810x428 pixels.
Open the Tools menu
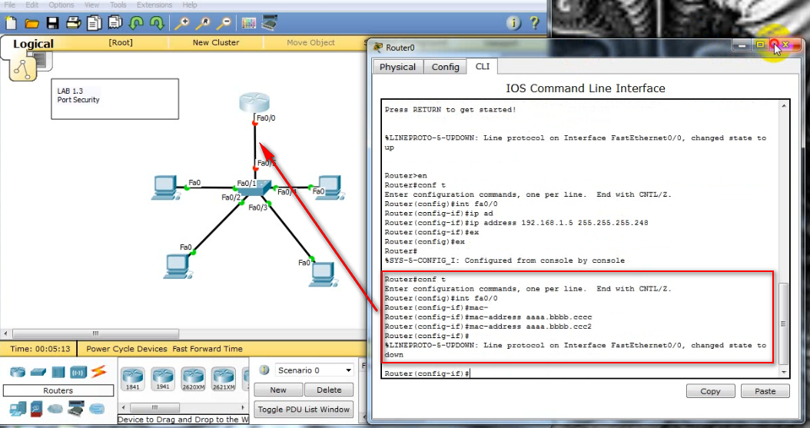click(x=118, y=5)
